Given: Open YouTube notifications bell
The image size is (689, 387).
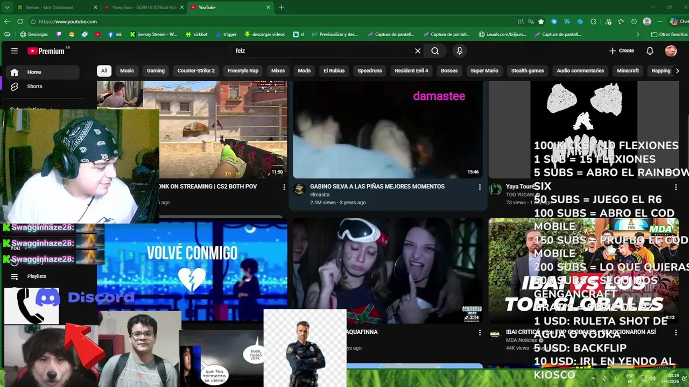Looking at the screenshot, I should pos(650,51).
